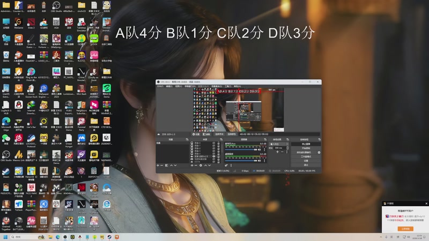
Task: Launch Dota 2 from the desktop
Action: [31, 24]
